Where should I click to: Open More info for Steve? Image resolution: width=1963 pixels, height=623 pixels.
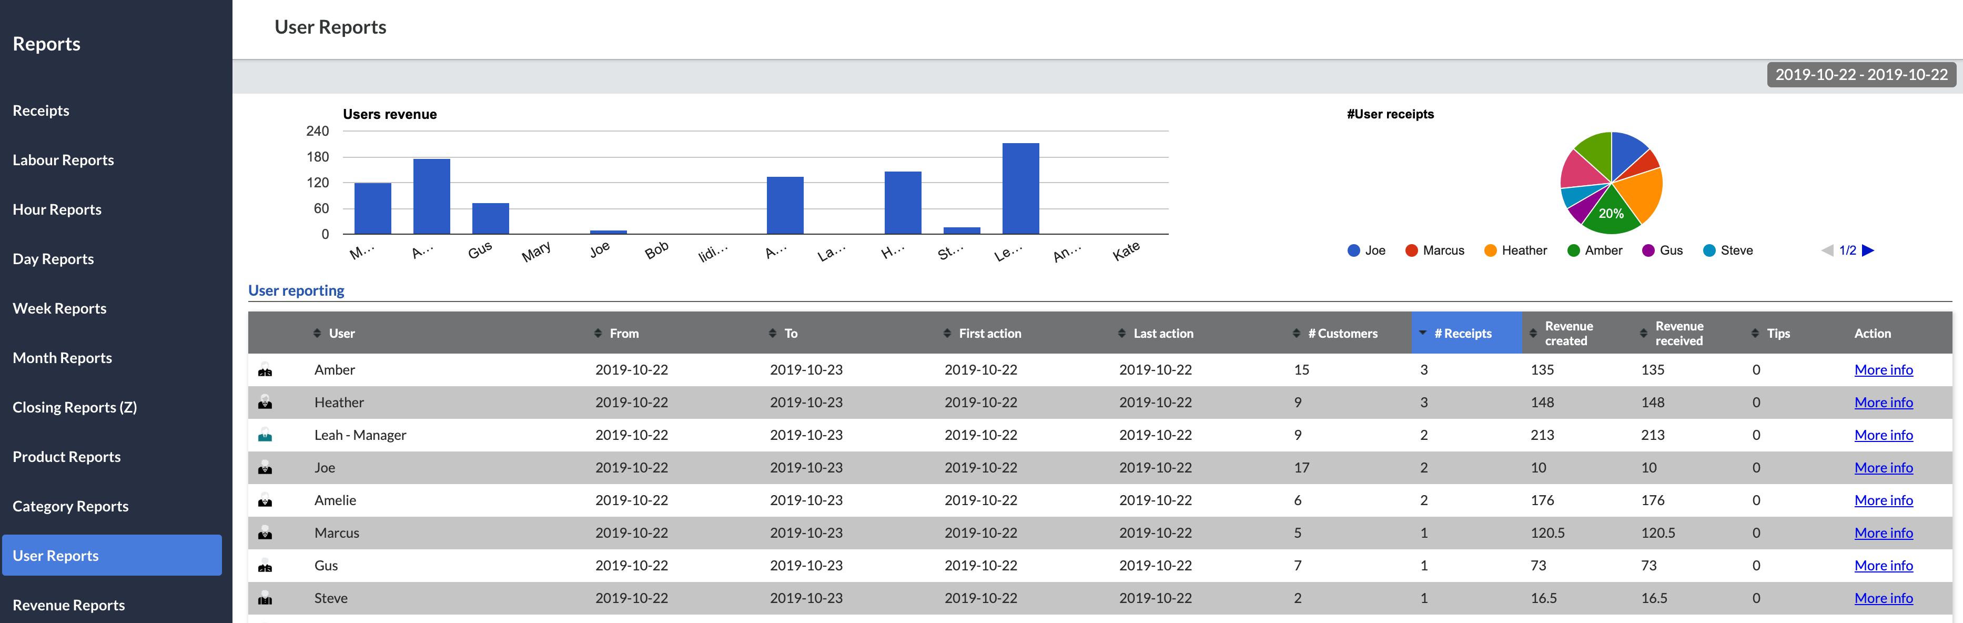tap(1883, 599)
